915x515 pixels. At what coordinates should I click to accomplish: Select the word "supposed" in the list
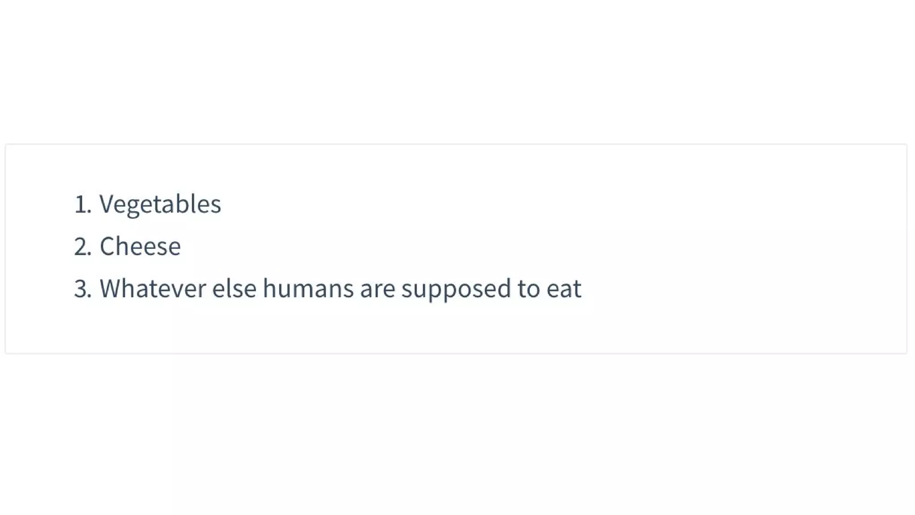click(x=456, y=289)
